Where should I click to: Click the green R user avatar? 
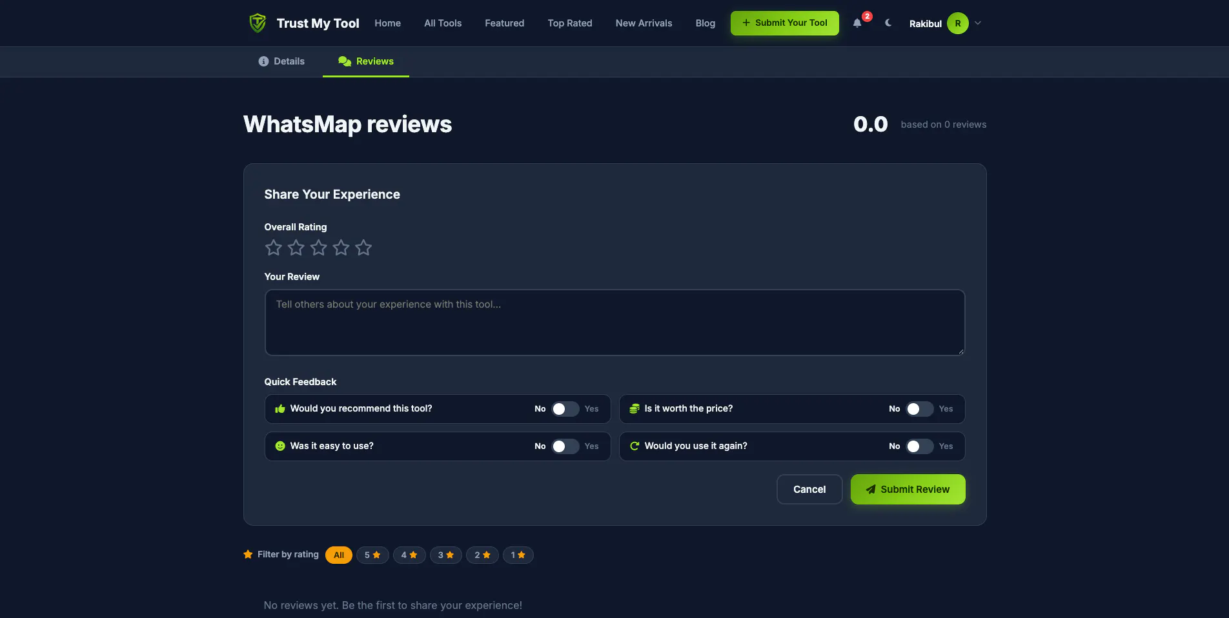(x=958, y=23)
